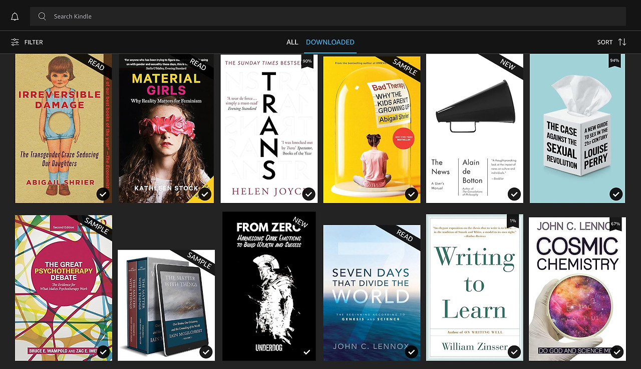Open Trans by Helen Joyce
This screenshot has height=369, width=641.
point(269,129)
